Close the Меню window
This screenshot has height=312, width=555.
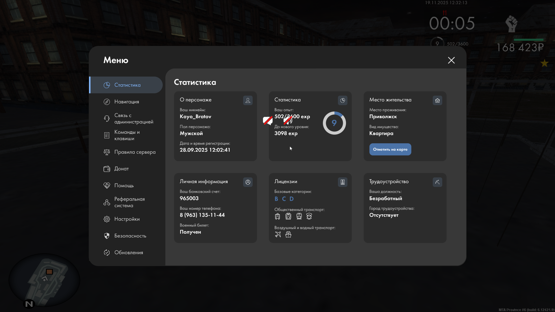tap(451, 60)
